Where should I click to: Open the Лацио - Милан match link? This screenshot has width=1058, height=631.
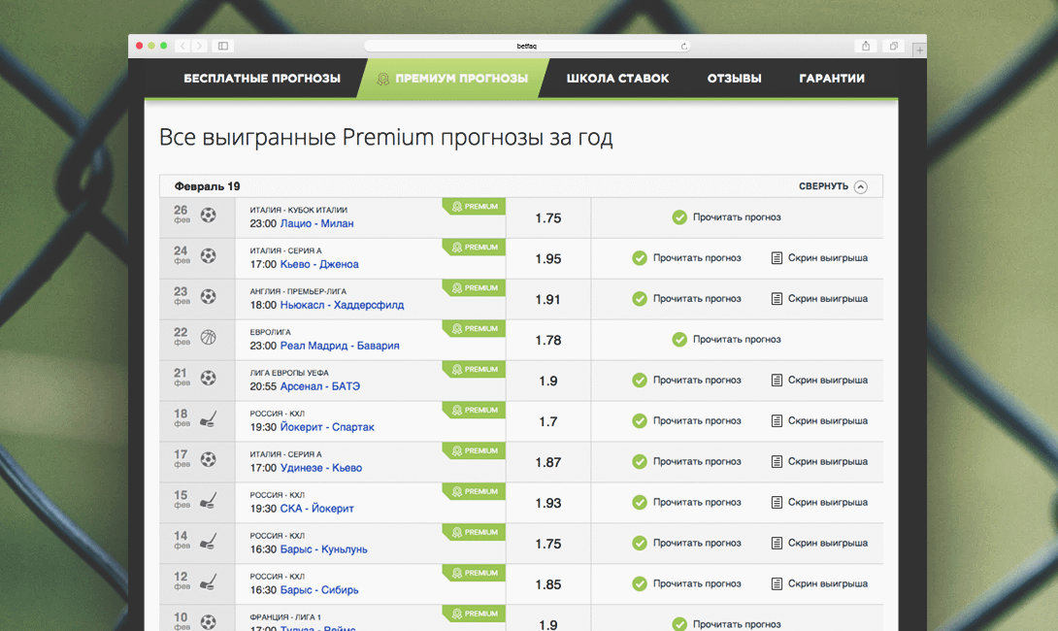point(316,223)
